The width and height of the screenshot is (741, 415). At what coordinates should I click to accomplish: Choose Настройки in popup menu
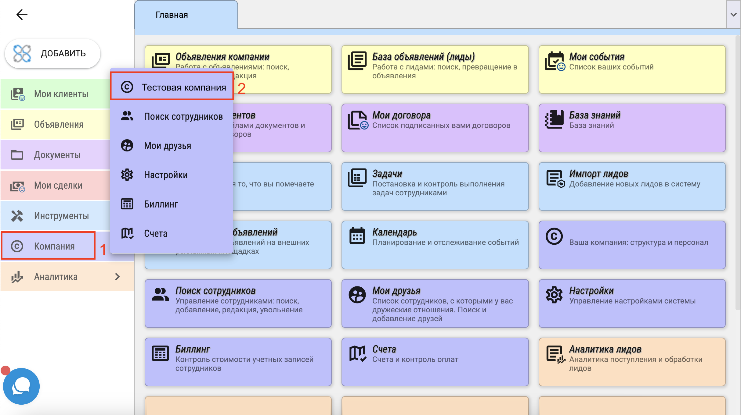[x=172, y=175]
